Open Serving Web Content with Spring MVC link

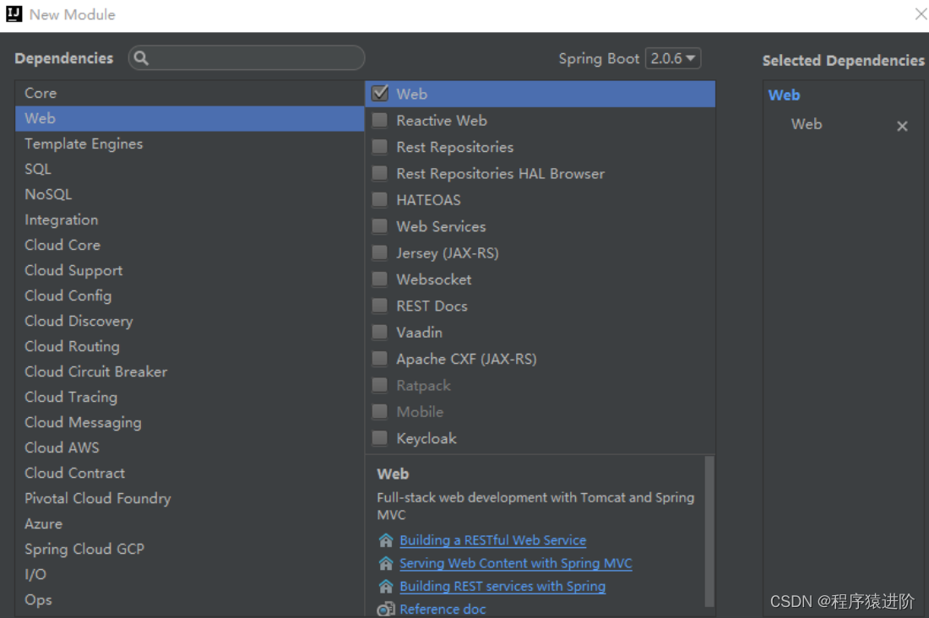pyautogui.click(x=516, y=563)
